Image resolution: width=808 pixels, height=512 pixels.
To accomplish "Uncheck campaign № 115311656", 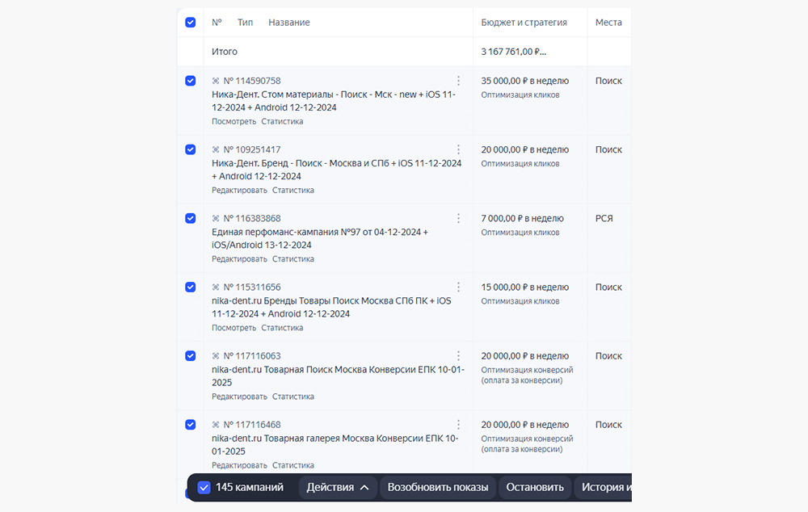I will click(x=190, y=287).
